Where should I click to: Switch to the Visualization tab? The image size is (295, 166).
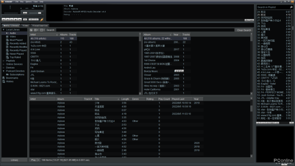point(40,26)
